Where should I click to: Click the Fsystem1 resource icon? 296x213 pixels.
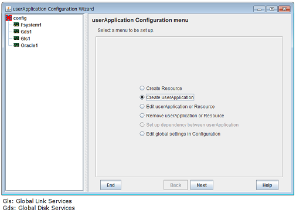point(16,25)
